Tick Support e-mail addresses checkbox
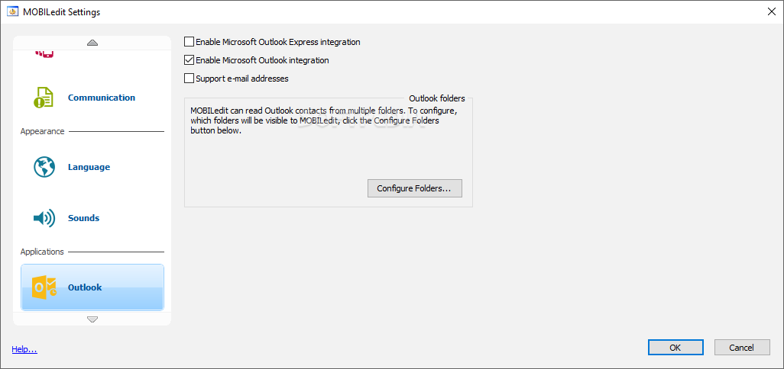The image size is (784, 369). click(190, 79)
